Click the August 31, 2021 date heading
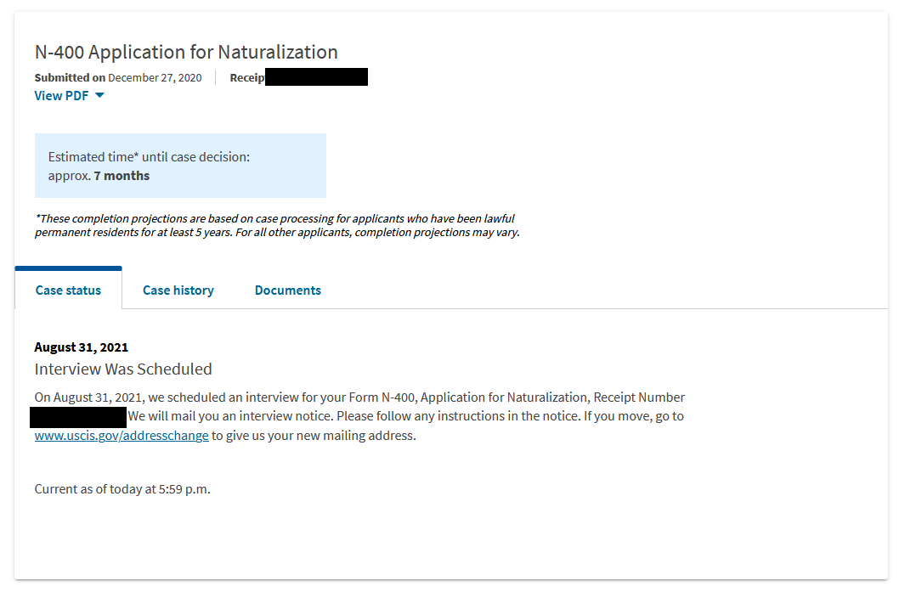 [82, 347]
